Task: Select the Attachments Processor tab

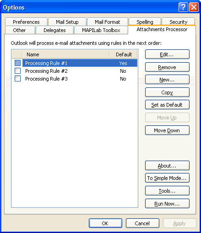Action: click(162, 29)
